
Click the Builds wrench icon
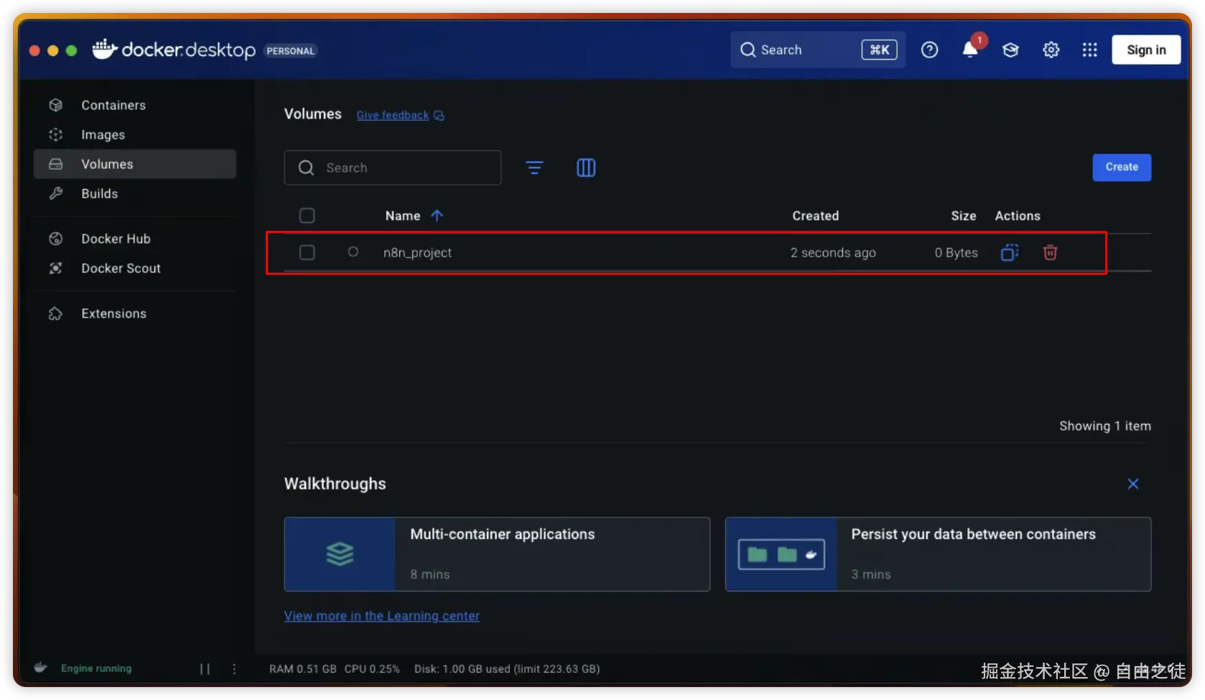pyautogui.click(x=56, y=193)
